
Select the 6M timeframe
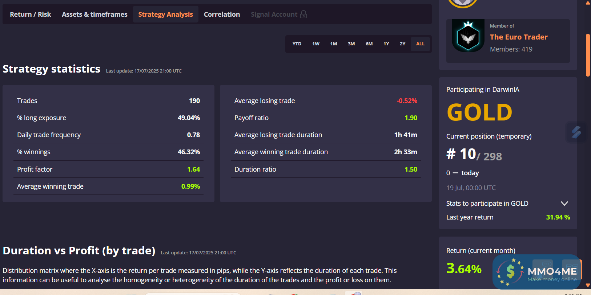click(x=369, y=44)
